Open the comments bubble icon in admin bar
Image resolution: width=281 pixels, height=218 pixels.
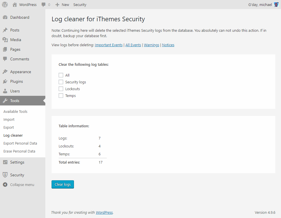(x=44, y=5)
